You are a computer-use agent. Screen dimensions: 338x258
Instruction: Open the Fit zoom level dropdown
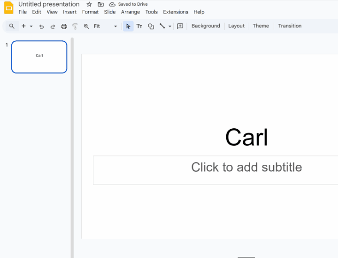[x=105, y=26]
